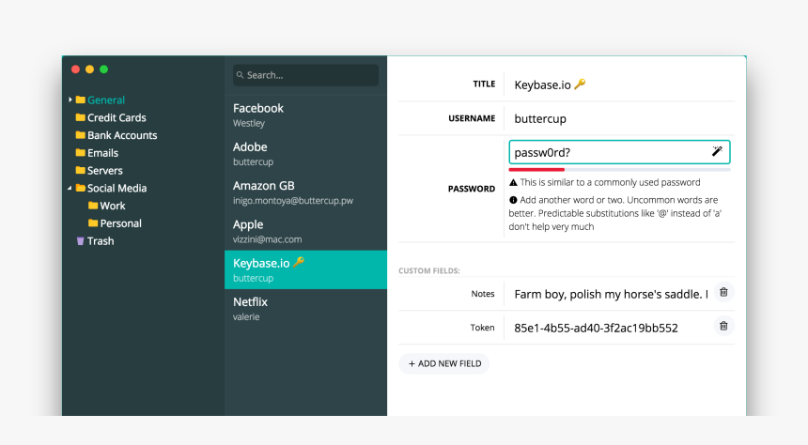Open the Personal subfolder
This screenshot has width=808, height=445.
pos(120,223)
